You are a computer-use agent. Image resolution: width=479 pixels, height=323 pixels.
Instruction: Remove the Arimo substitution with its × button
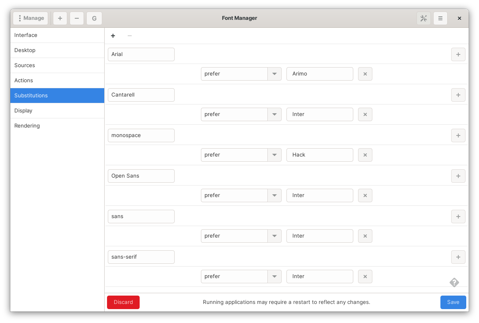click(365, 73)
